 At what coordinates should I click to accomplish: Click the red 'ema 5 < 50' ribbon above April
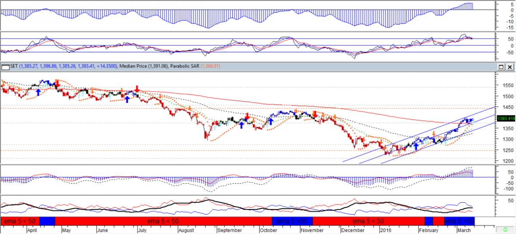tap(20, 221)
